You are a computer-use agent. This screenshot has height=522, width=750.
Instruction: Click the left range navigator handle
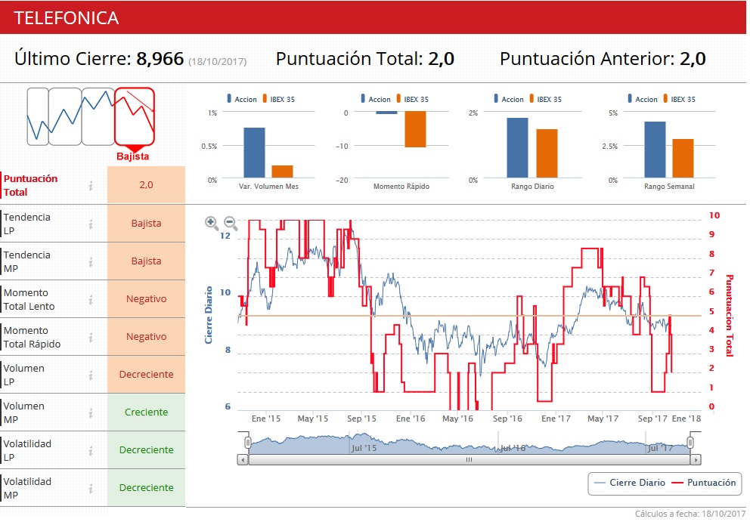(x=248, y=442)
